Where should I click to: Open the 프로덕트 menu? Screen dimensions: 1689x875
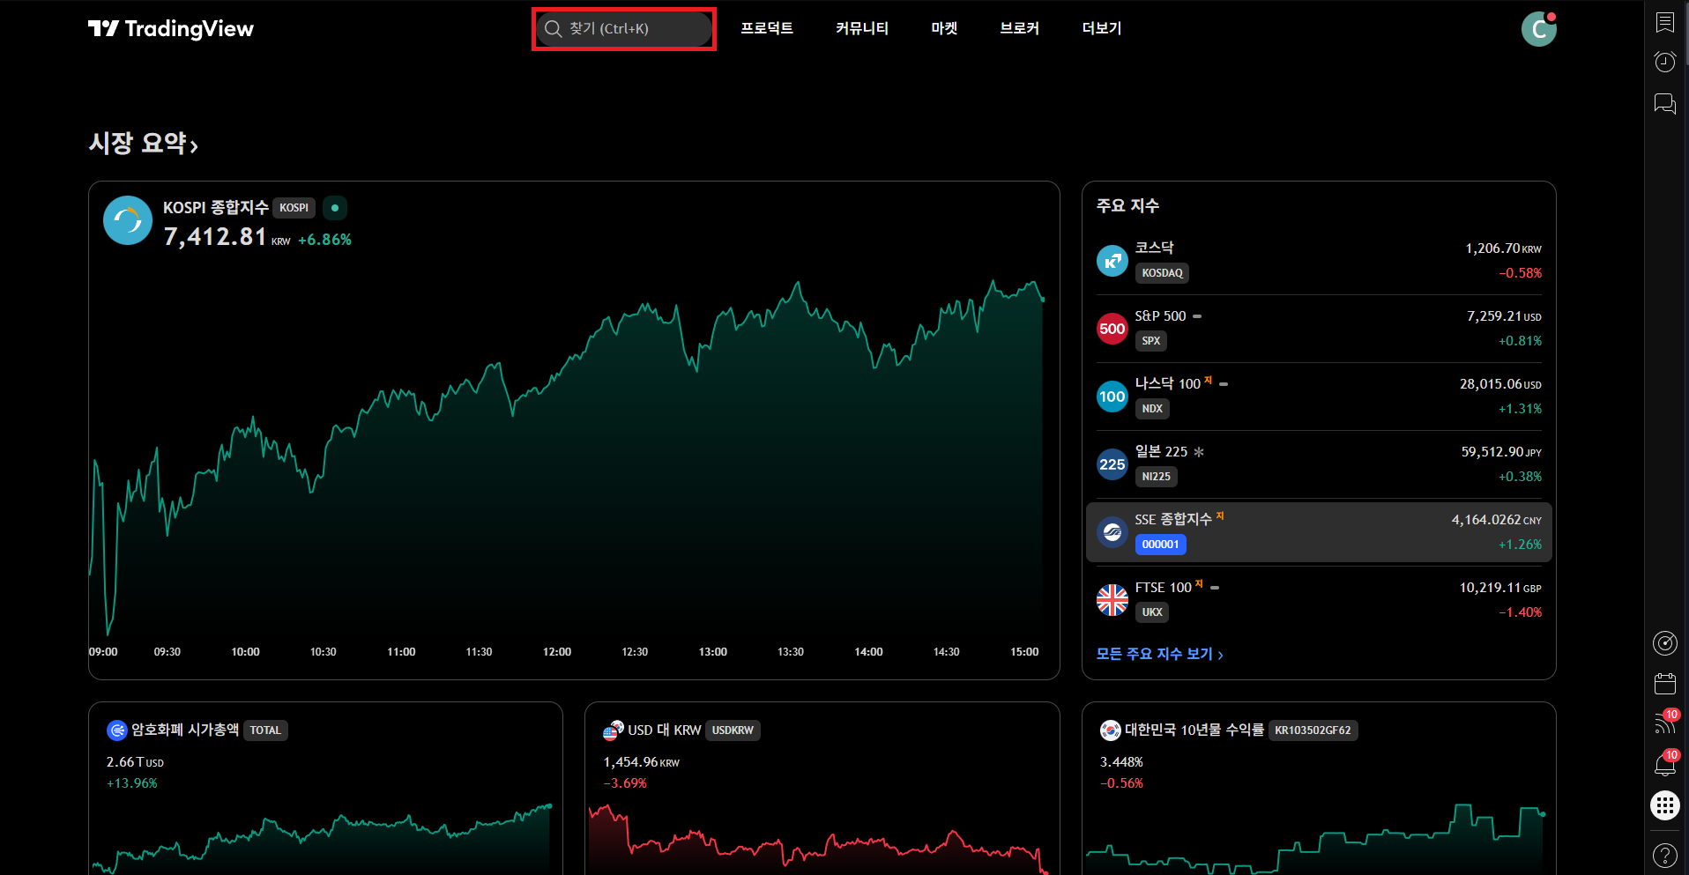[x=767, y=28]
